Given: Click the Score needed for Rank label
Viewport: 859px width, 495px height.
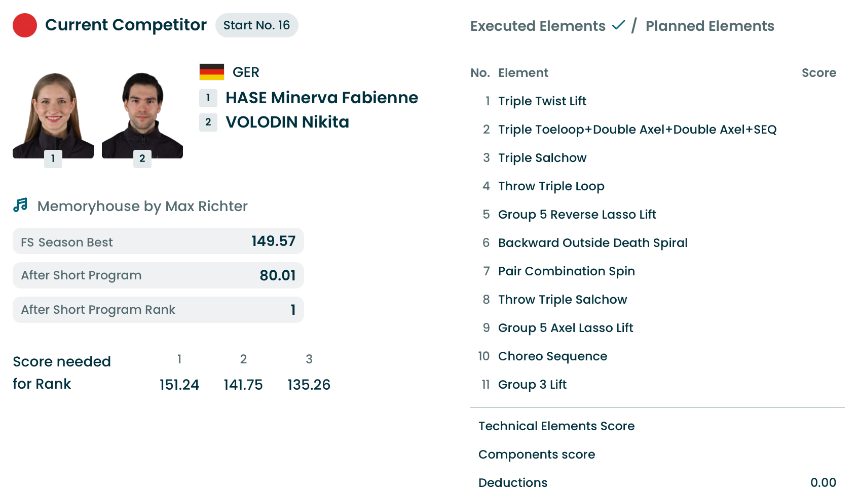Looking at the screenshot, I should 62,373.
